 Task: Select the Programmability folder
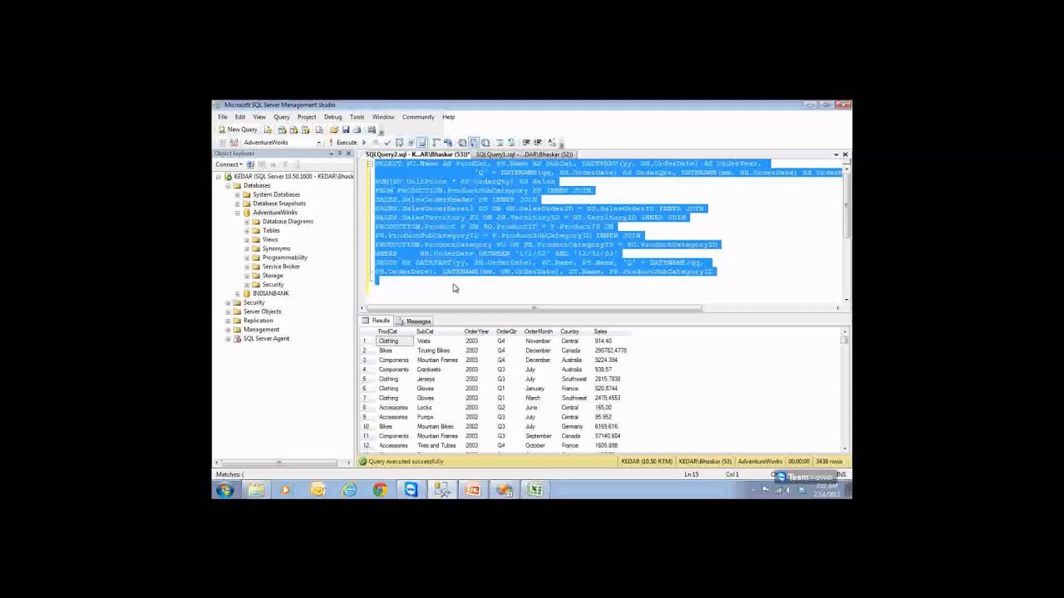click(284, 257)
